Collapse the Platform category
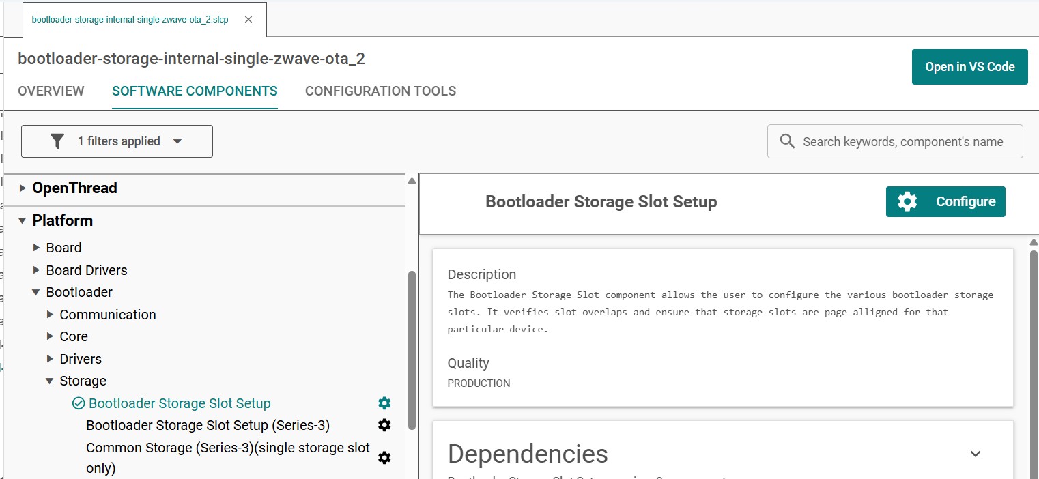This screenshot has width=1039, height=479. point(23,221)
